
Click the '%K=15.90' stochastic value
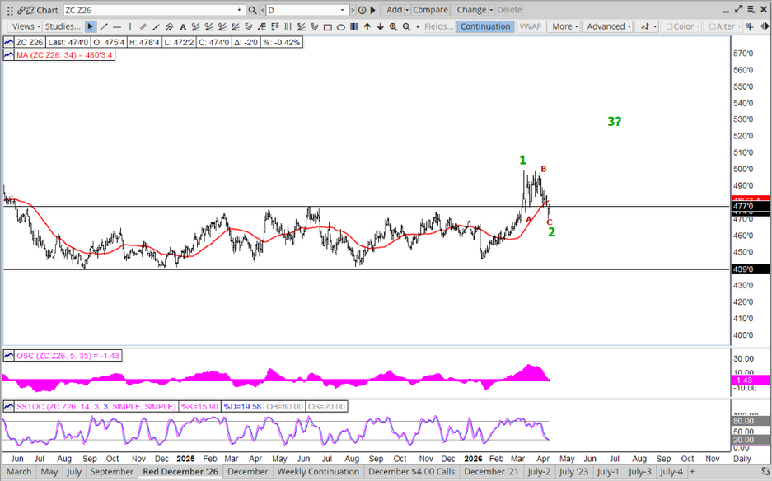click(199, 407)
